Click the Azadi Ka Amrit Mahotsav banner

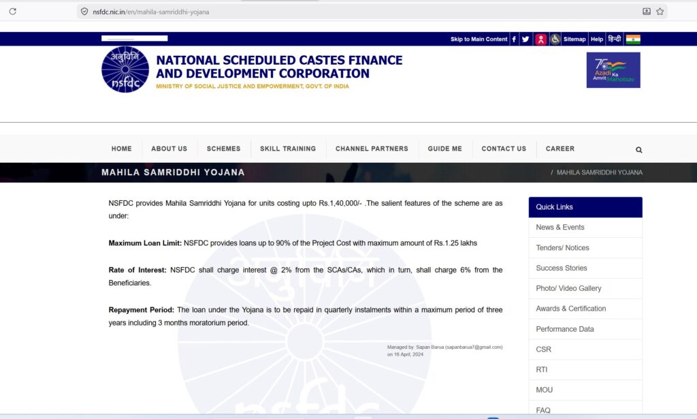(613, 70)
